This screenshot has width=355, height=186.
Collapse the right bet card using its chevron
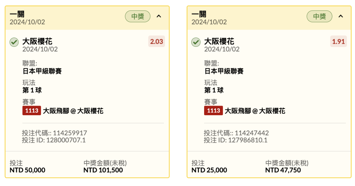pos(341,16)
